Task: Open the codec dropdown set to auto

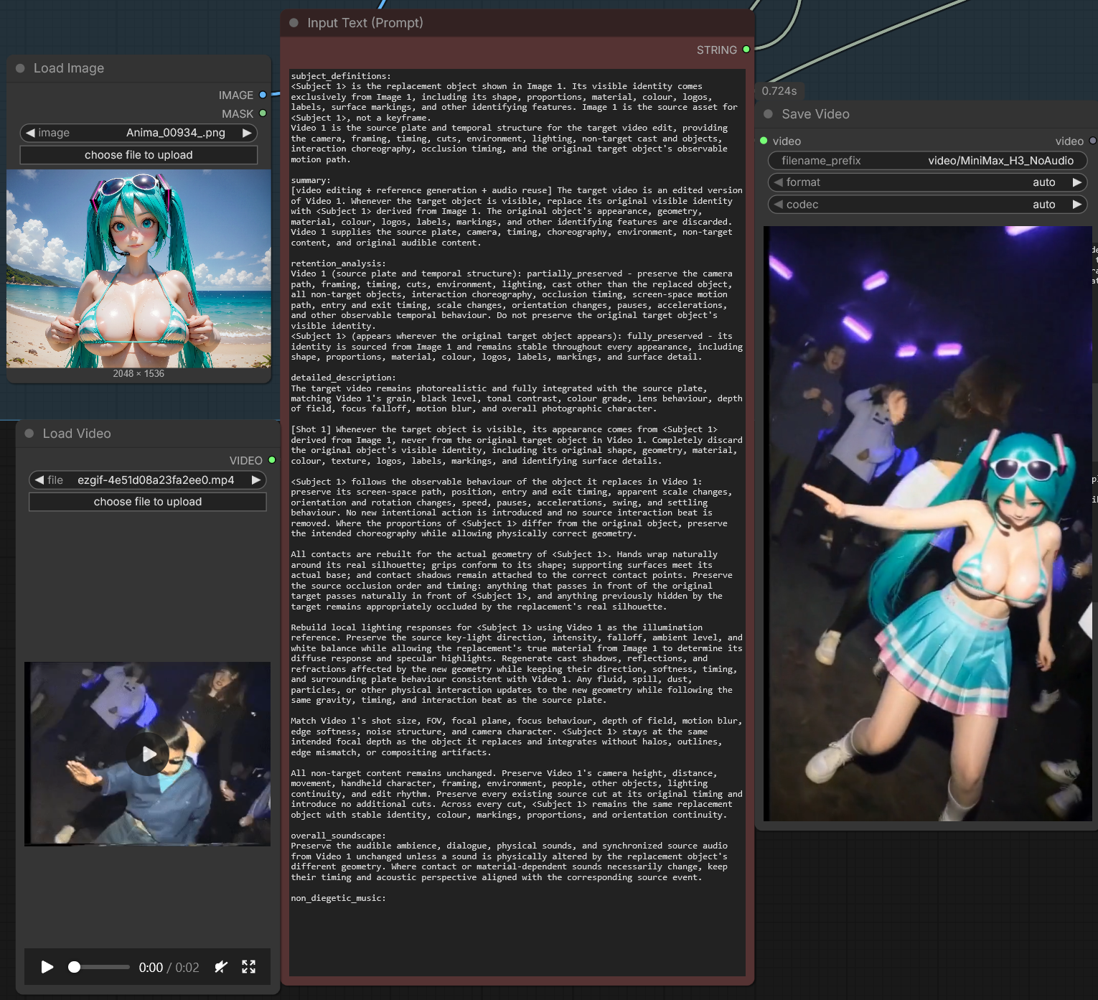Action: 927,205
